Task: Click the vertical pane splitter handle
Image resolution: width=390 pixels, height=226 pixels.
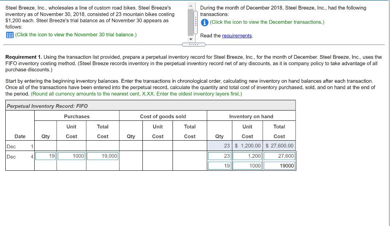Action: pyautogui.click(x=195, y=22)
